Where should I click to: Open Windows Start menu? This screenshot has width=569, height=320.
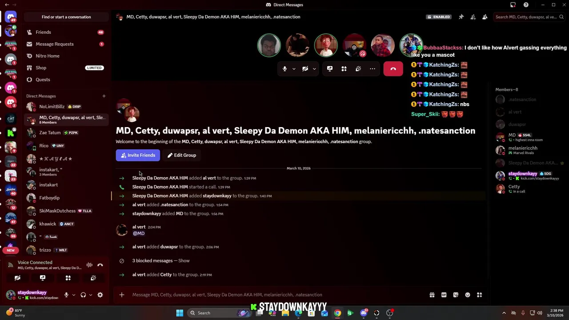pos(180,313)
